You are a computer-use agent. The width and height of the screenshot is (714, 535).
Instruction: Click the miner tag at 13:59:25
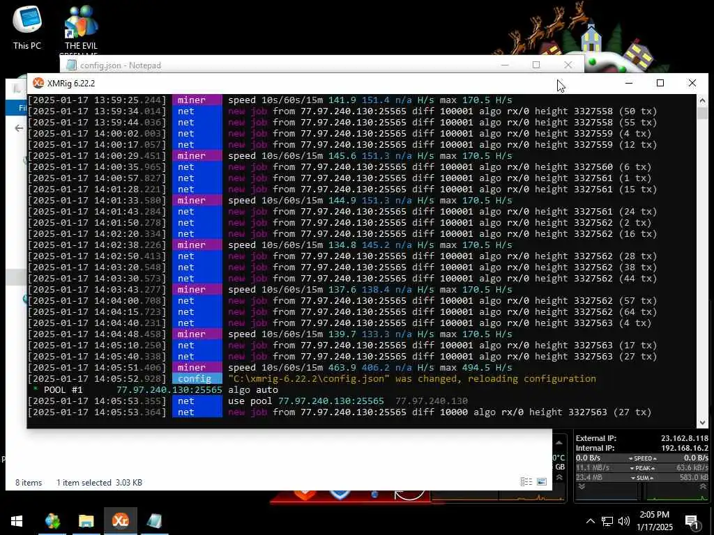tap(197, 100)
